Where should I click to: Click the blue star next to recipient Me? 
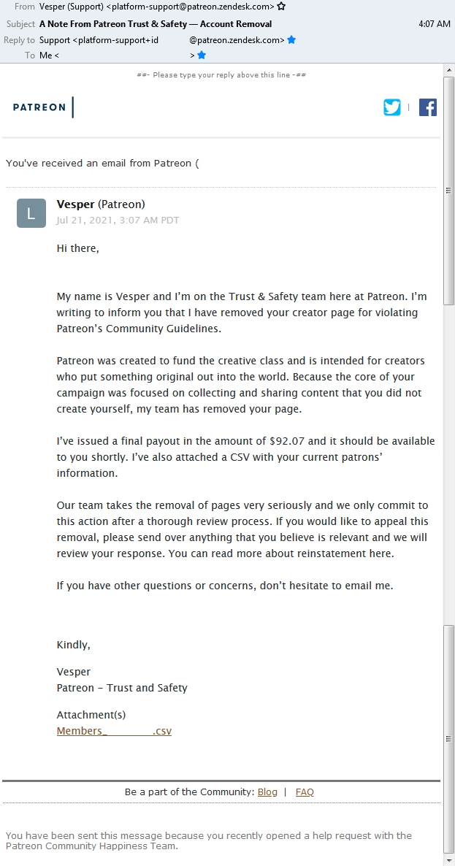click(x=202, y=55)
